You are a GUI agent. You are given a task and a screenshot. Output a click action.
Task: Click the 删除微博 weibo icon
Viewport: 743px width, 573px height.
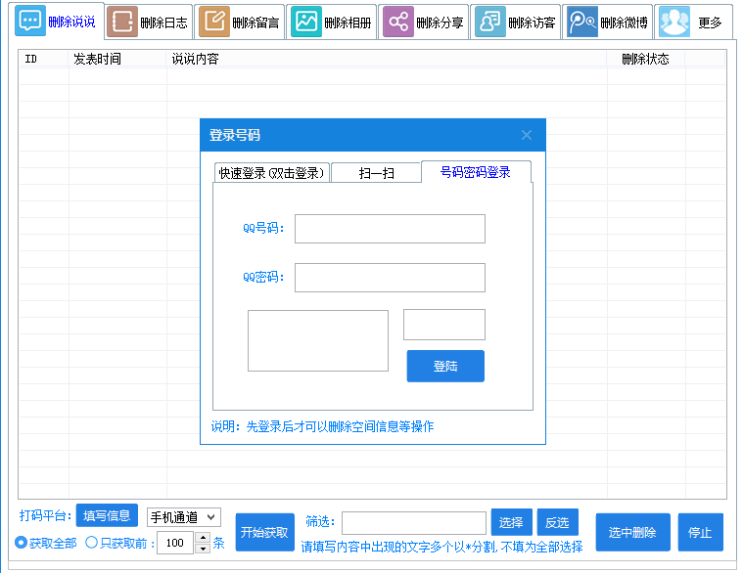(581, 22)
